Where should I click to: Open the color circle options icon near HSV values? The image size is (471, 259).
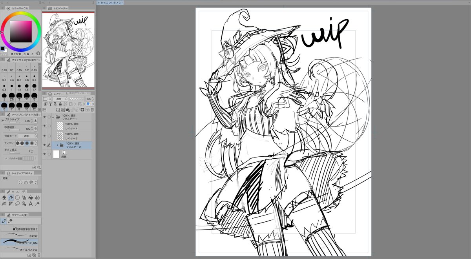[x=38, y=53]
